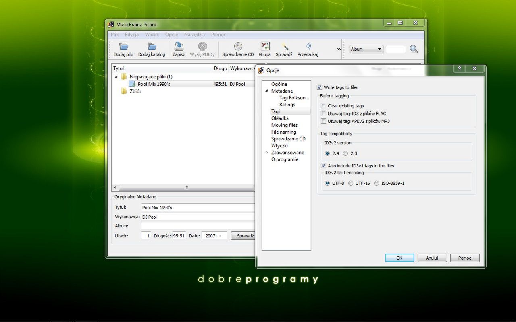Click the Utwór track number field

tap(146, 236)
